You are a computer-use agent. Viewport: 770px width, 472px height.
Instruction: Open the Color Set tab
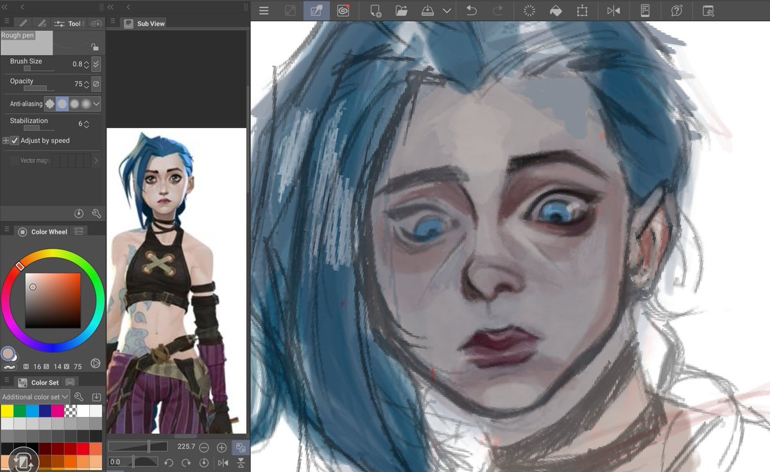pyautogui.click(x=38, y=382)
